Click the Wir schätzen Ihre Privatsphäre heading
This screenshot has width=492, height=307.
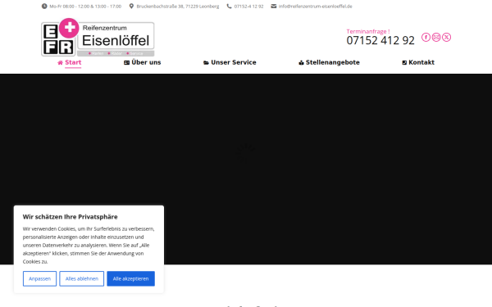point(70,217)
